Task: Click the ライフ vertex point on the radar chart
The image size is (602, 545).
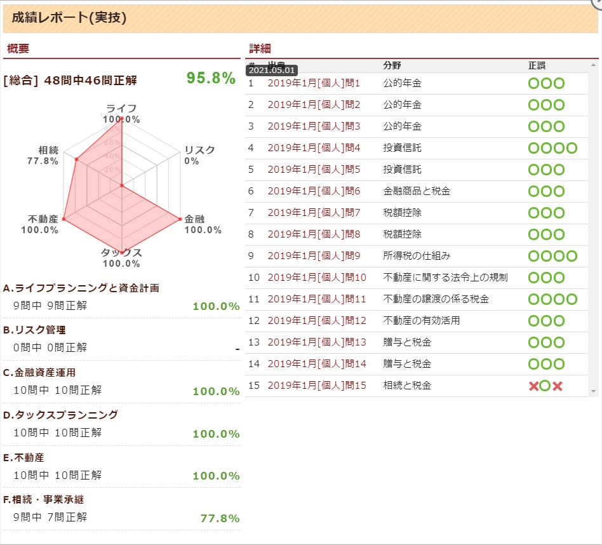Action: 123,118
